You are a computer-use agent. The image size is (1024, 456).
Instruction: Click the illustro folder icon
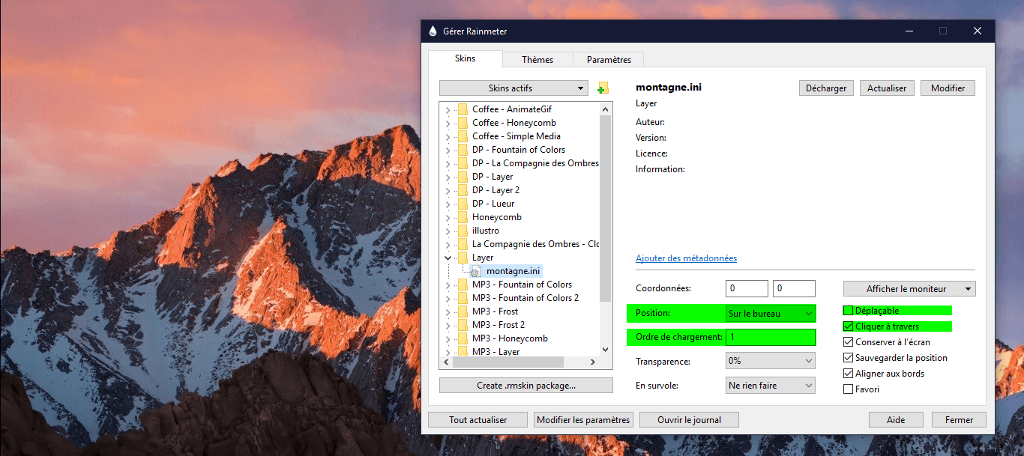pyautogui.click(x=463, y=231)
